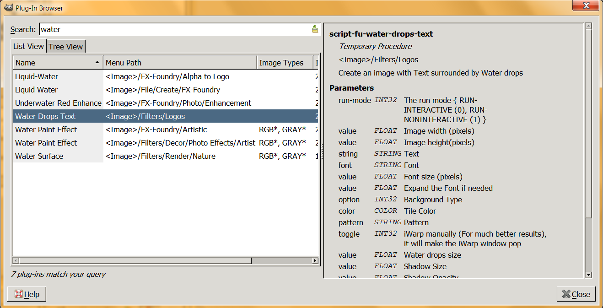Screen dimensions: 603x308
Task: Select the Liquid-Water plug-in row
Action: tap(166, 76)
